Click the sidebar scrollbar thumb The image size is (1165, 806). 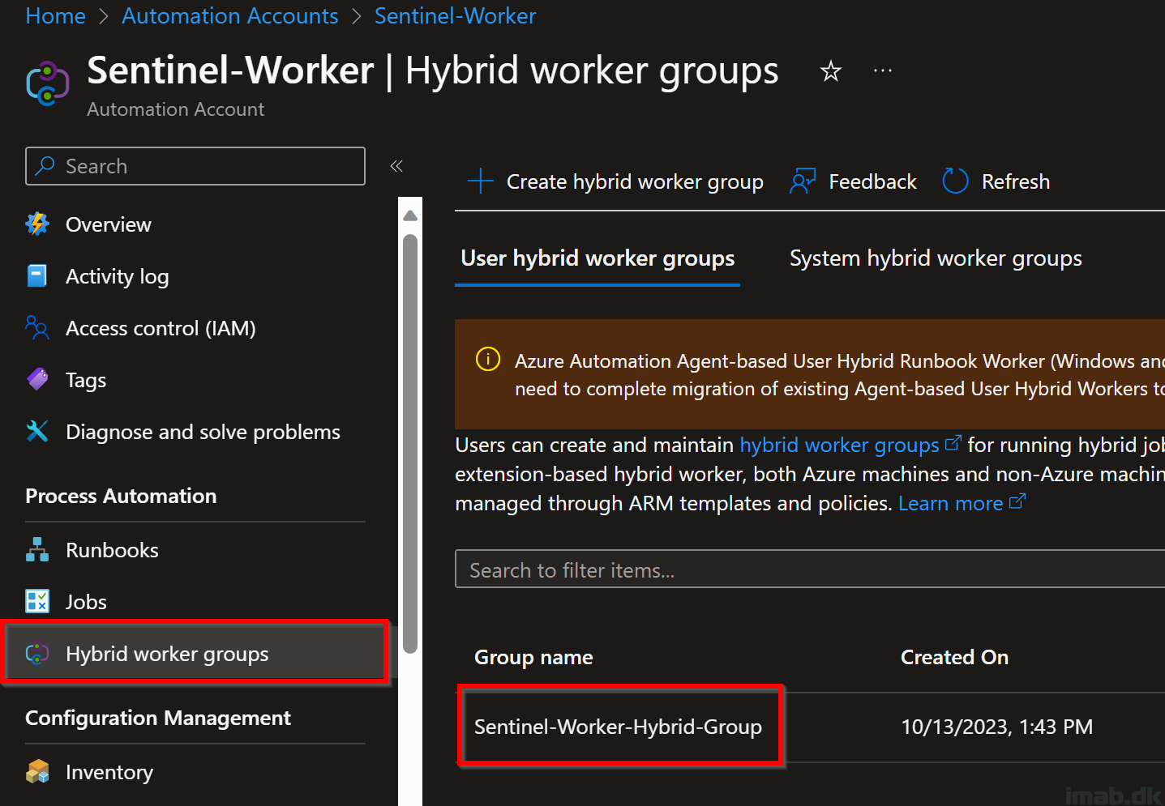[x=410, y=444]
